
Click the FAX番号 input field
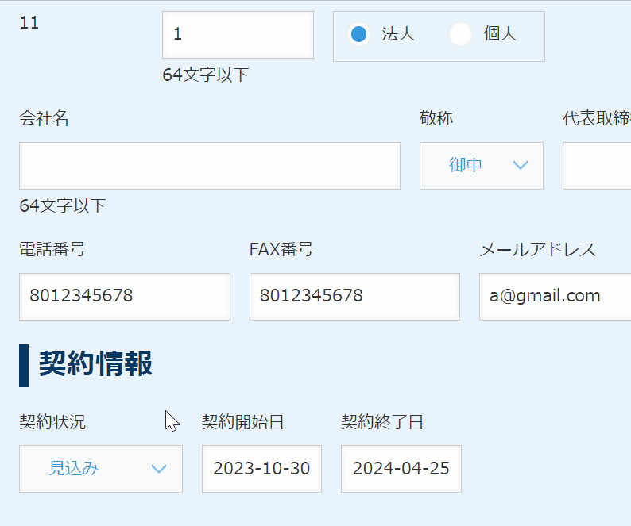tap(354, 297)
